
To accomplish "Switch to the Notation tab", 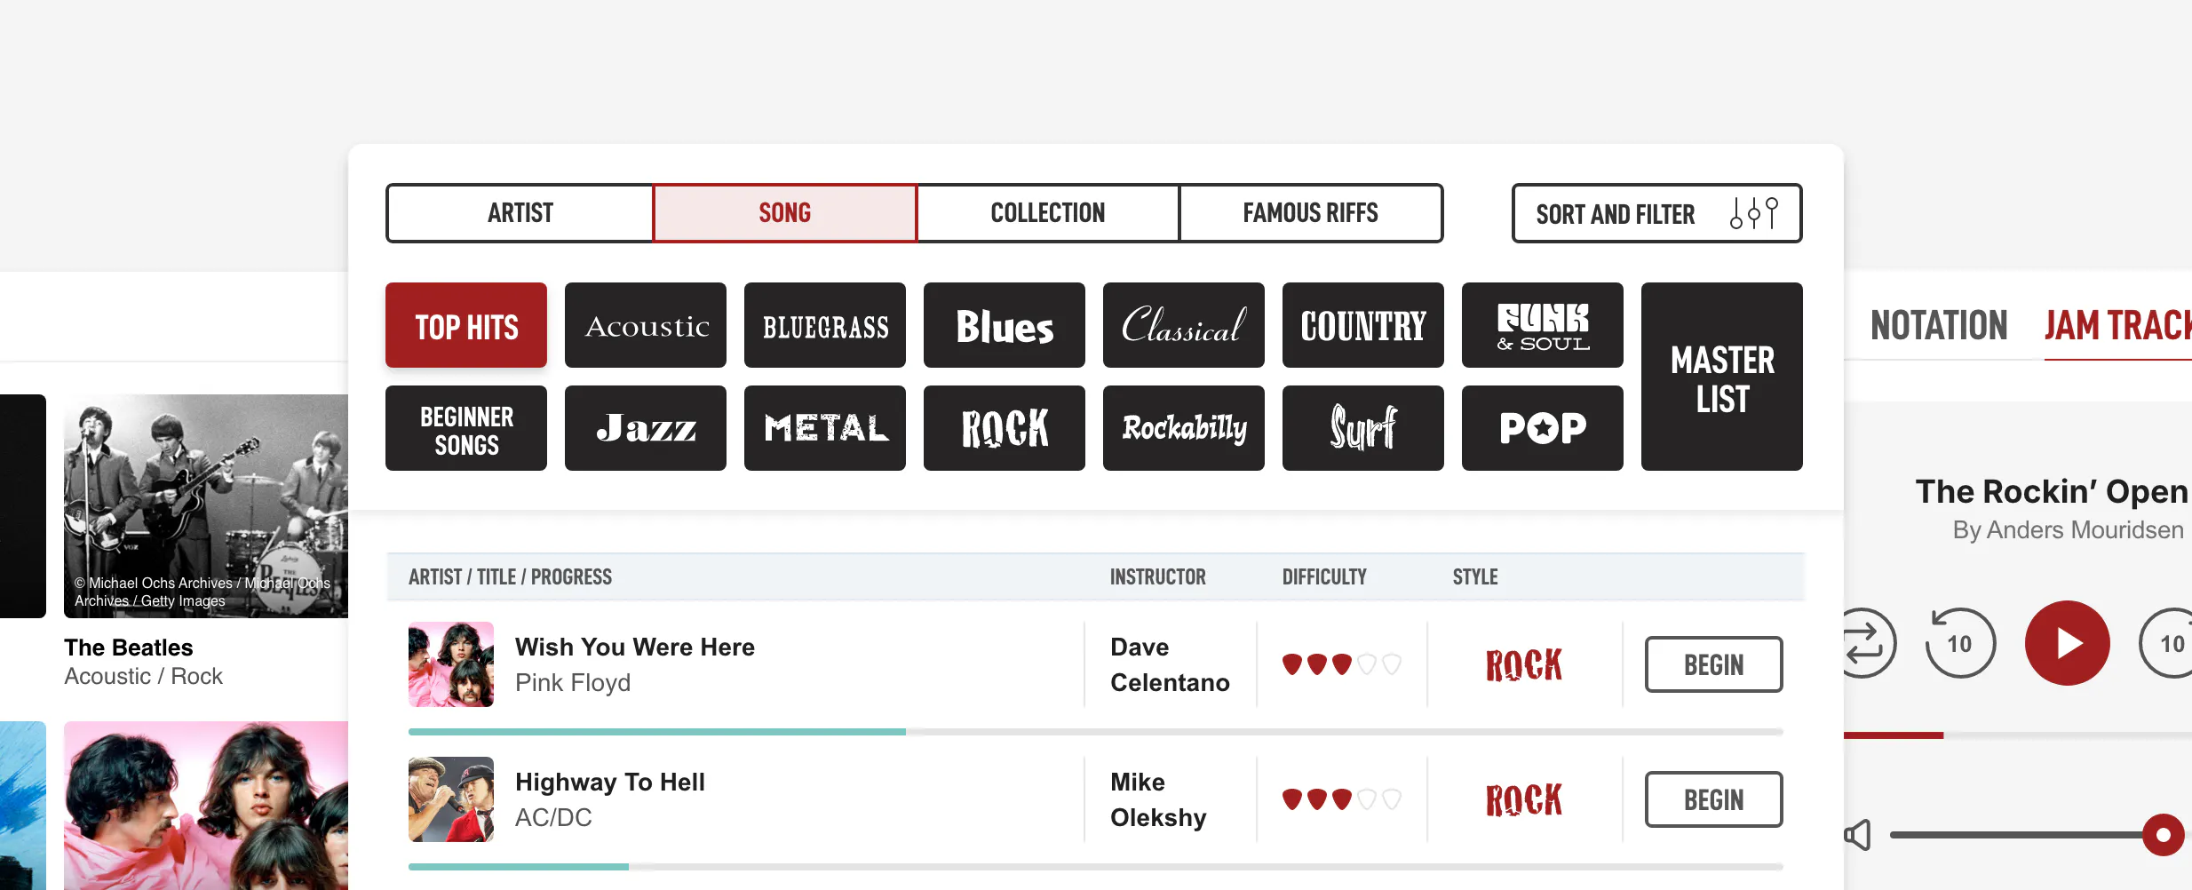I will pos(1939,325).
